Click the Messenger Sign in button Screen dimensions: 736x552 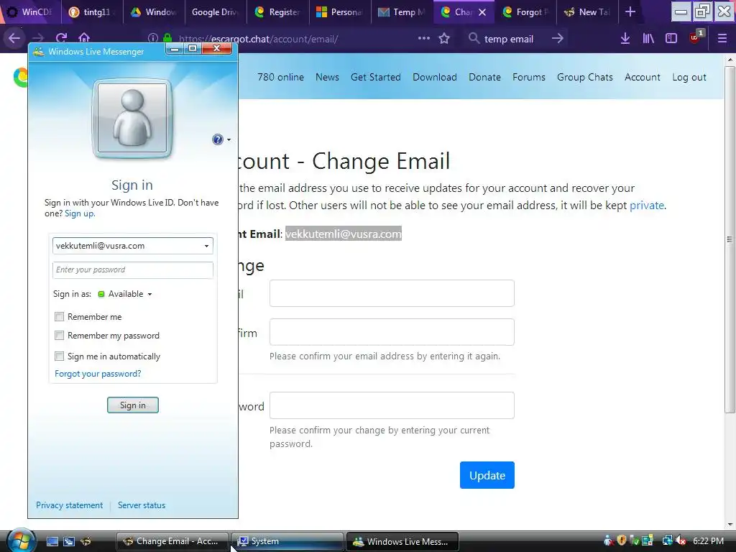[x=133, y=405]
